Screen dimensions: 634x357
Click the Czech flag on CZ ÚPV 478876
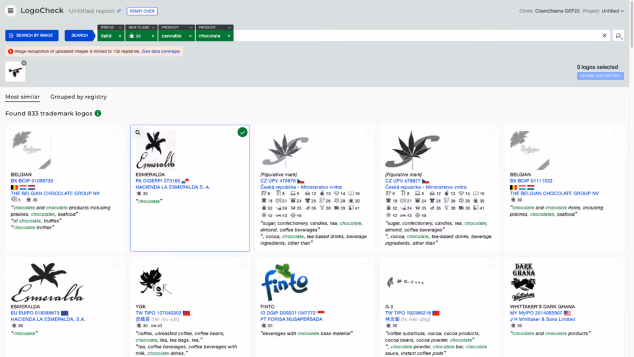(x=301, y=182)
